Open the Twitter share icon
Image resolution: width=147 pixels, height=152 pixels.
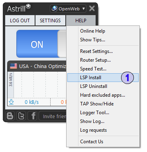click(21, 116)
